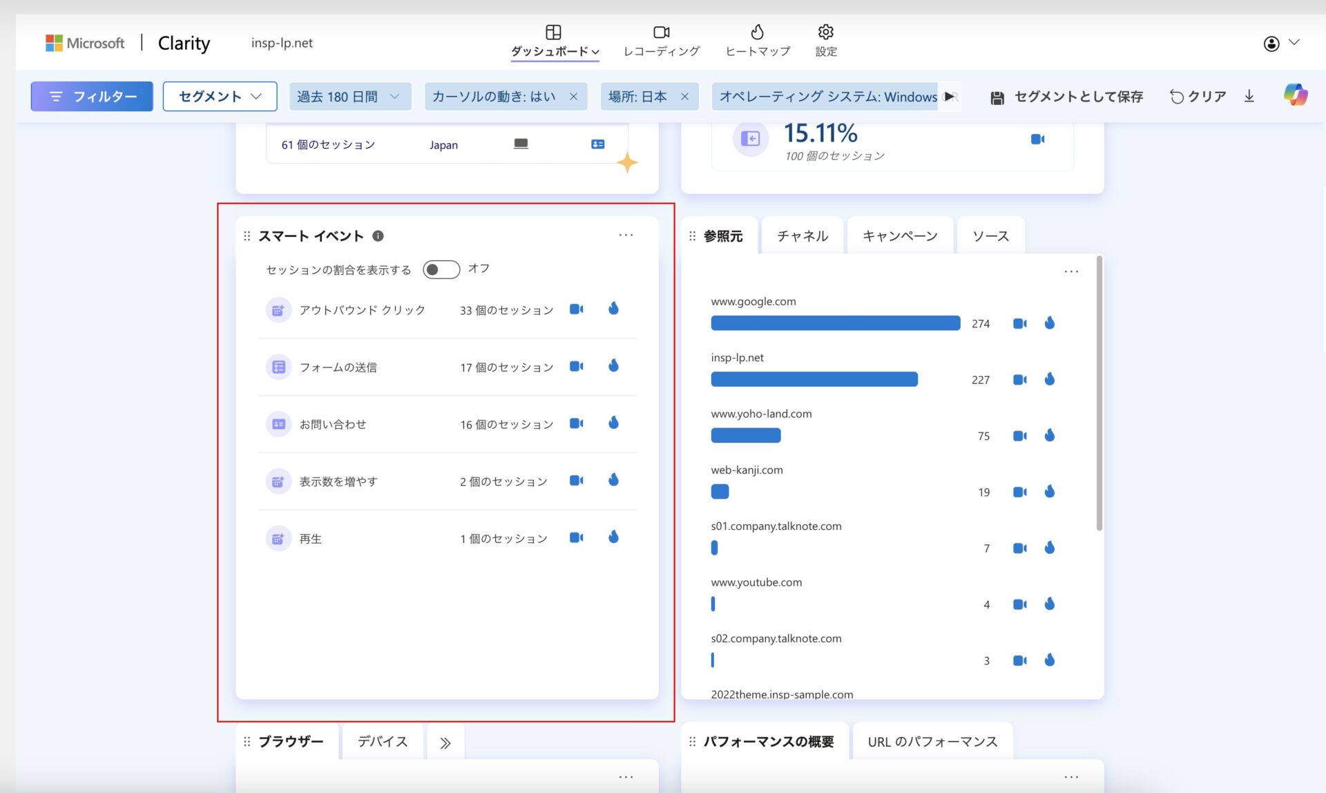Open recordings for s02.company.talknote.com referrer

pos(1019,661)
